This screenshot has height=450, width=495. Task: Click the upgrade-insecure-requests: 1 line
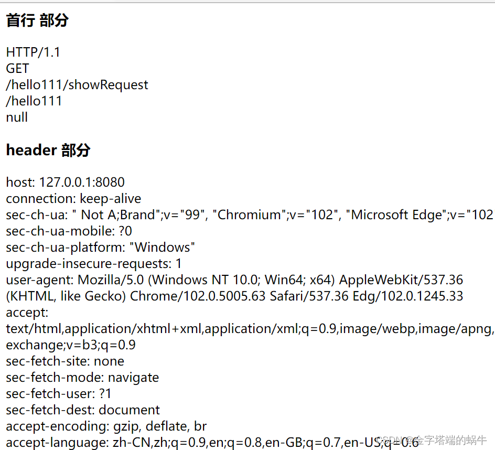click(94, 264)
